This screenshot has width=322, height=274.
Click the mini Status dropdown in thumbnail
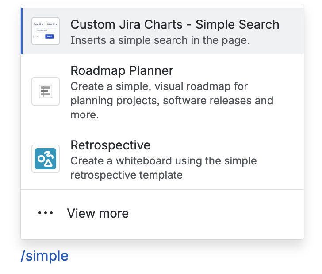click(52, 24)
